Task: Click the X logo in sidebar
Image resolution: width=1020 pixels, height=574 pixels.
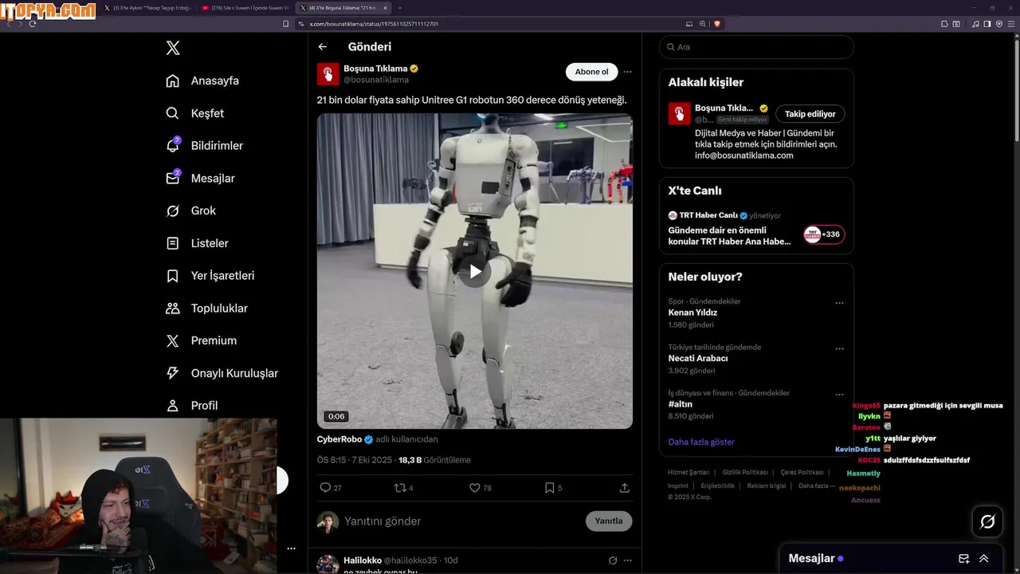Action: coord(173,48)
